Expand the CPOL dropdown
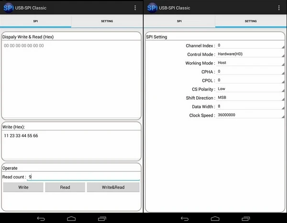The width and height of the screenshot is (287, 223). coord(250,80)
